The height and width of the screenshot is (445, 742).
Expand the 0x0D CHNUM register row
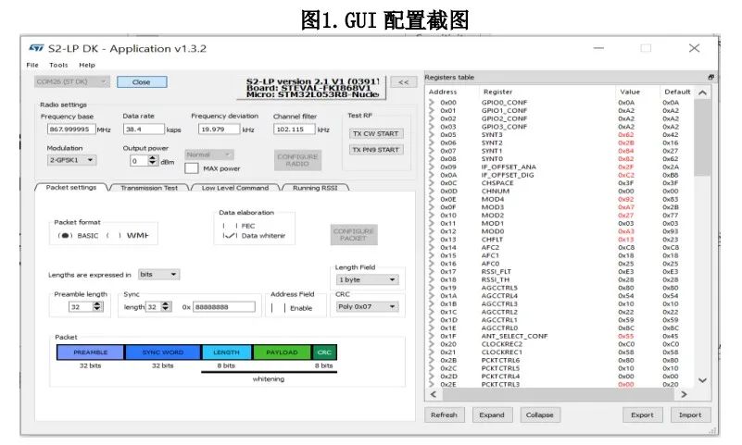[432, 191]
